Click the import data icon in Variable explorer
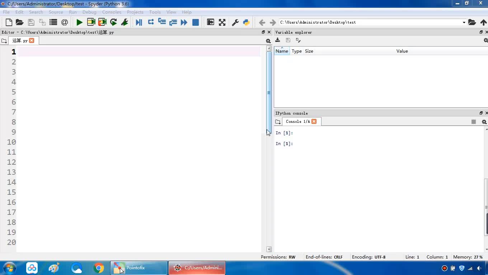 278,40
